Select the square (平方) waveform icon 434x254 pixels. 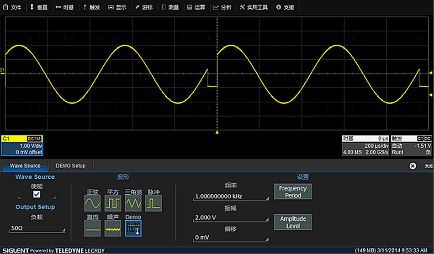[x=113, y=203]
